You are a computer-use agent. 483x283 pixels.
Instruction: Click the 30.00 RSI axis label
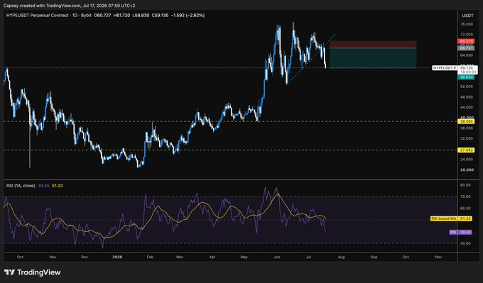[x=466, y=243]
